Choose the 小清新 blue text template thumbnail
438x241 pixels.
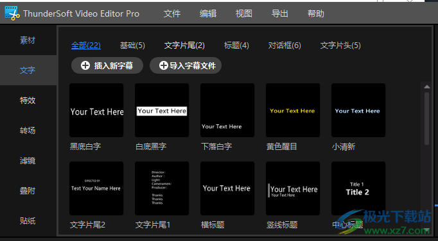pos(358,110)
